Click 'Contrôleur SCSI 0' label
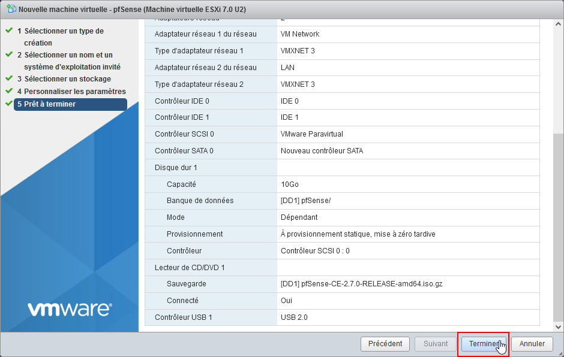 pyautogui.click(x=184, y=134)
